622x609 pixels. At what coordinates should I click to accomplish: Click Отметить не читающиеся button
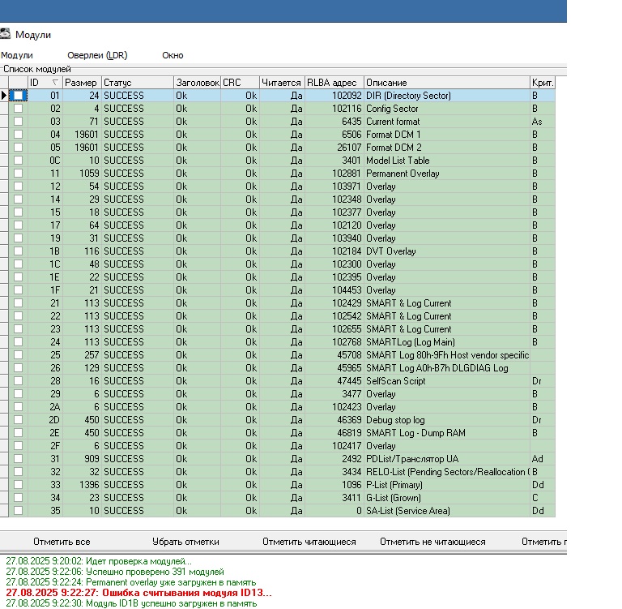click(432, 542)
